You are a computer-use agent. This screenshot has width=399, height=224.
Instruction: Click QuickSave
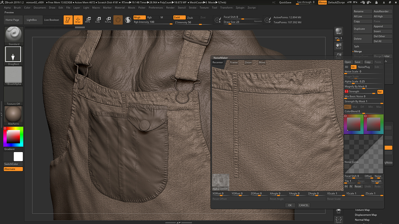pos(285,2)
